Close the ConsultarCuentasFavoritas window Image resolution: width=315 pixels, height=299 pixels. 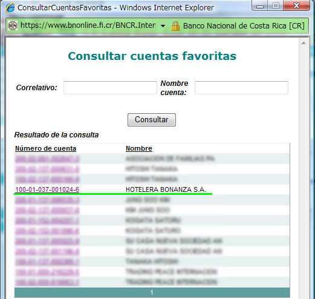point(296,6)
